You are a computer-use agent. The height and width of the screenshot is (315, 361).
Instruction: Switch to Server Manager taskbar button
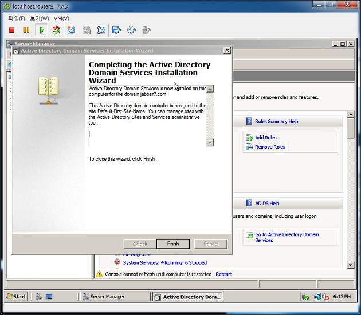pyautogui.click(x=115, y=297)
